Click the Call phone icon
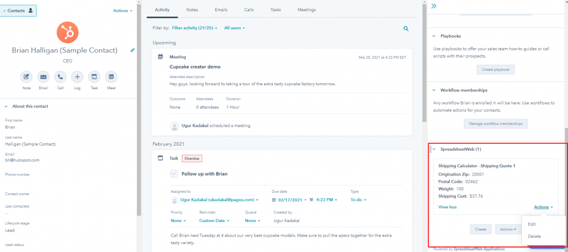The image size is (568, 252). [60, 76]
